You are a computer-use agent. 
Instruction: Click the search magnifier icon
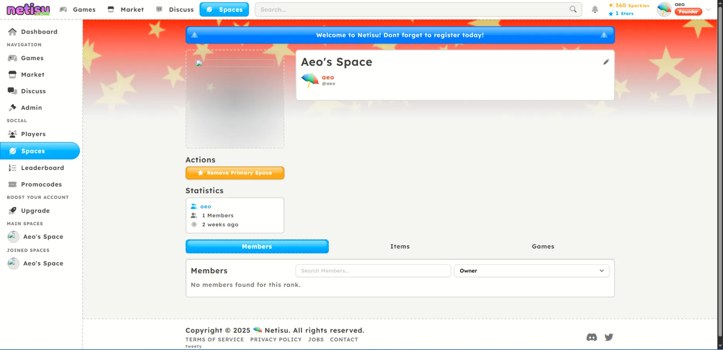pyautogui.click(x=573, y=9)
